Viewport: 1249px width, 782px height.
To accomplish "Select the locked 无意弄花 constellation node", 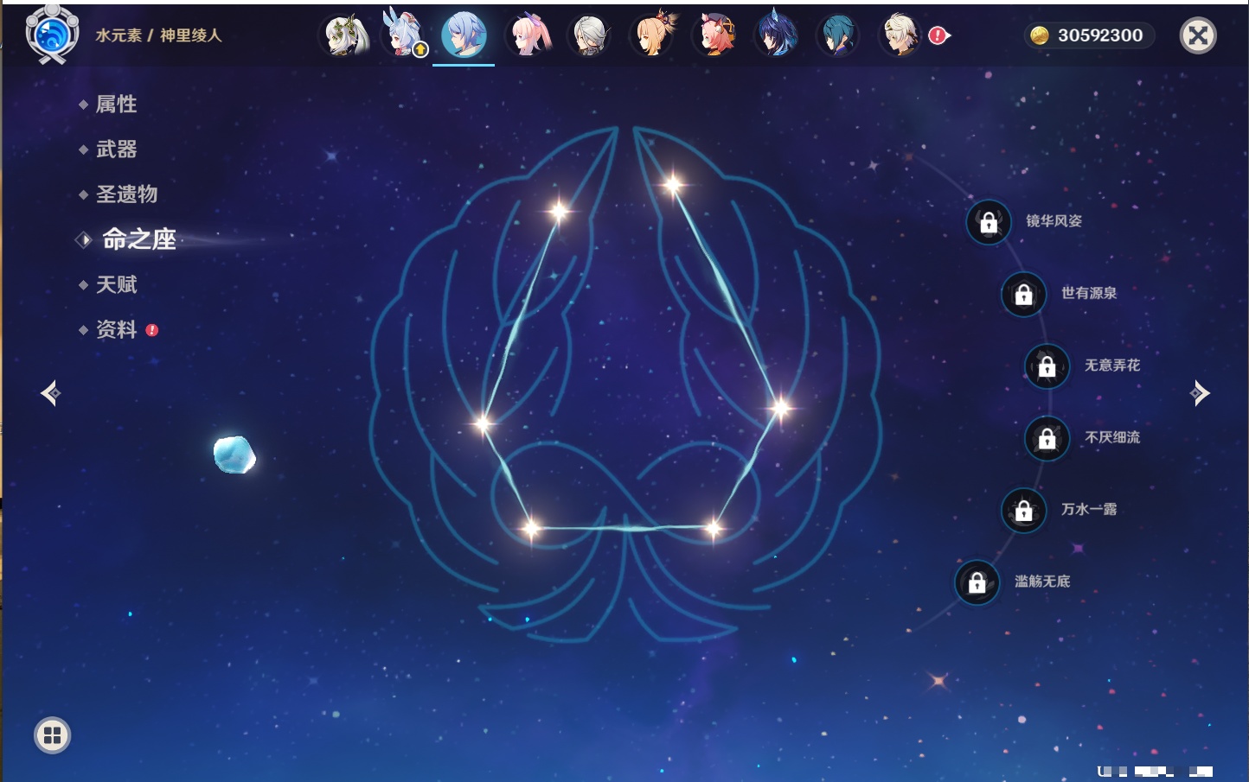I will (1047, 366).
